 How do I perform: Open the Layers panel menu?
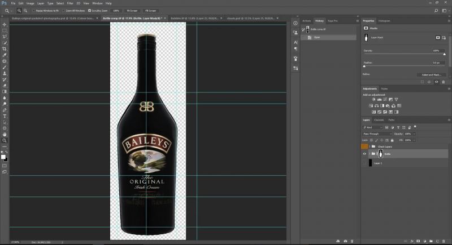coord(449,120)
